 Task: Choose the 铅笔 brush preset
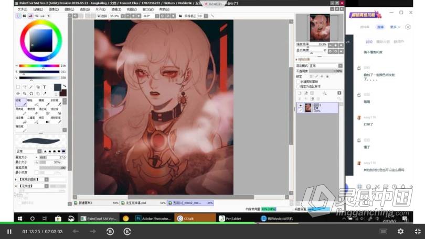(x=21, y=102)
